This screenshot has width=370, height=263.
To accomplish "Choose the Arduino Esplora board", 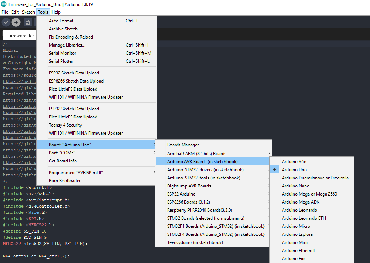I will [312, 234].
